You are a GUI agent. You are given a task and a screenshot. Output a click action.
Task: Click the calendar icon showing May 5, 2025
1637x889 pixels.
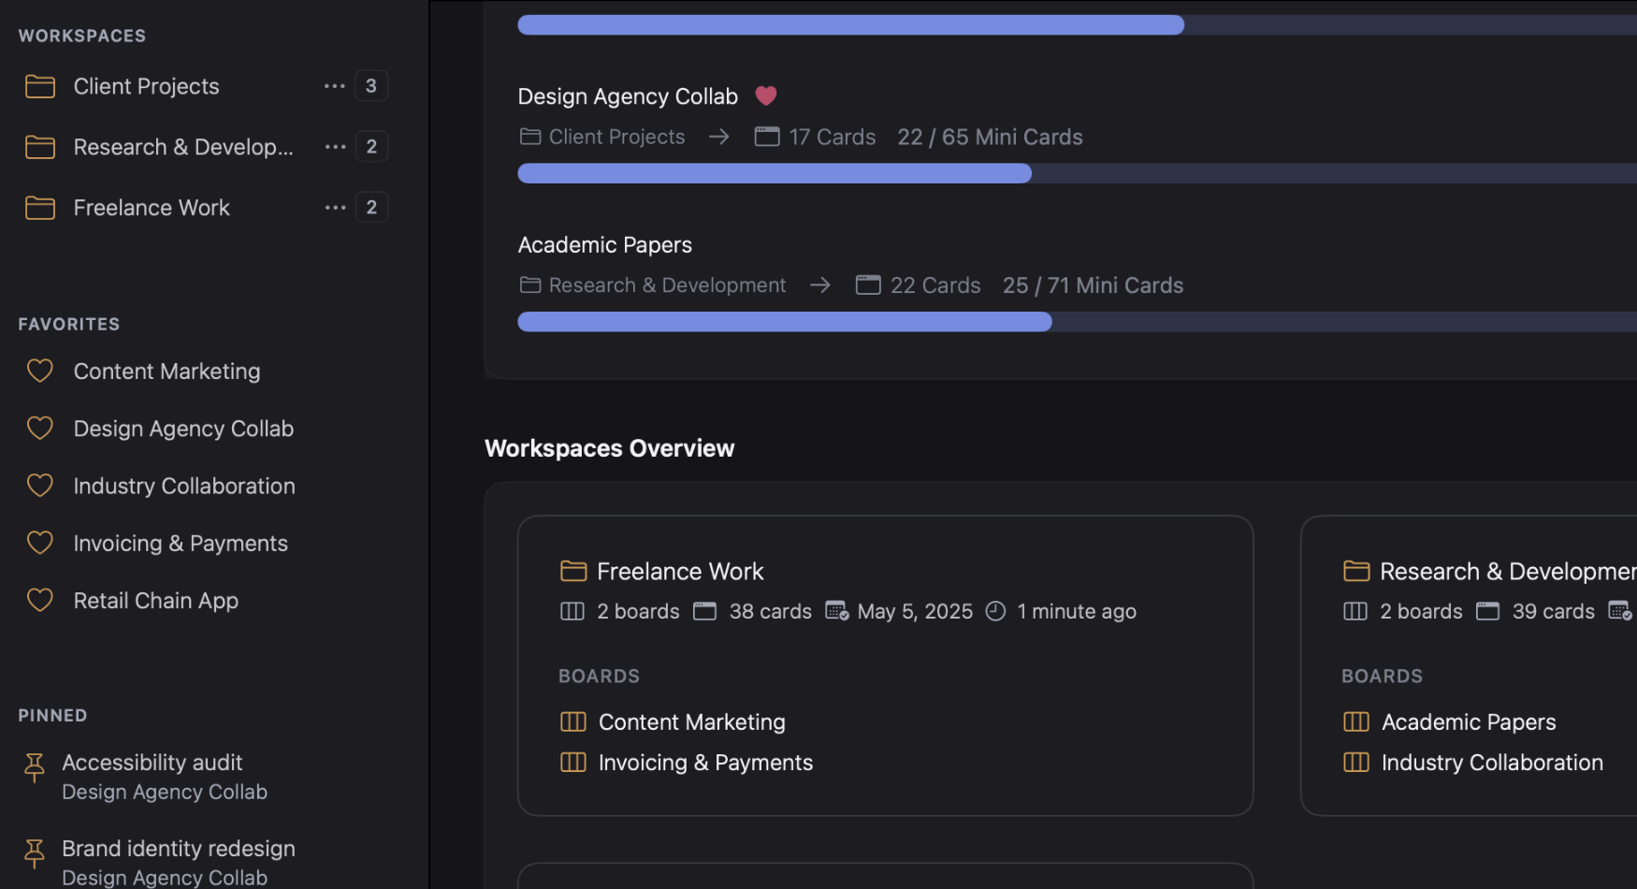(x=836, y=610)
